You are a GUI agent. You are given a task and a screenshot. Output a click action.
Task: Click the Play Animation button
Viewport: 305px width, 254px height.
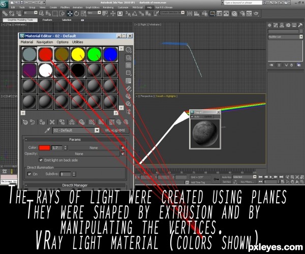pyautogui.click(x=271, y=177)
